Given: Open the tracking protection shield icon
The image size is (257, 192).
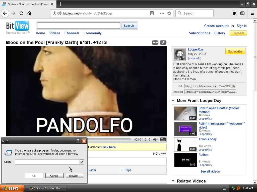Looking at the screenshot, I should point(59,13).
